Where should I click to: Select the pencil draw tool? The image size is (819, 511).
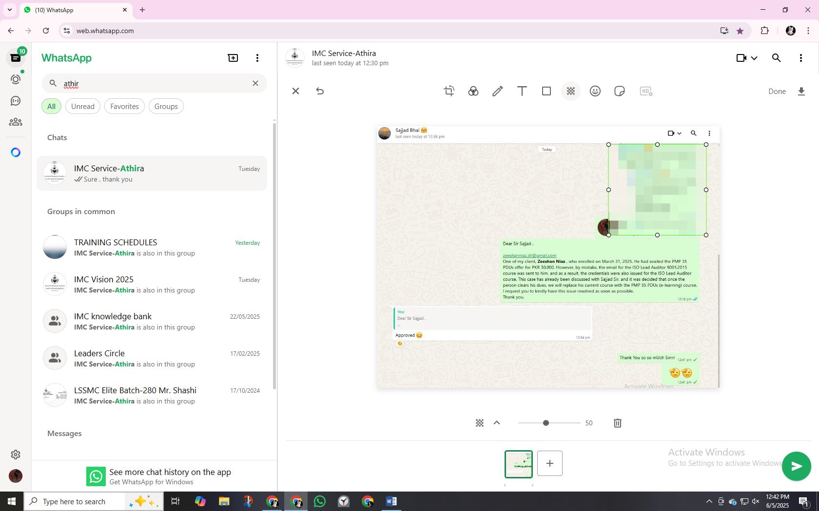(x=498, y=91)
